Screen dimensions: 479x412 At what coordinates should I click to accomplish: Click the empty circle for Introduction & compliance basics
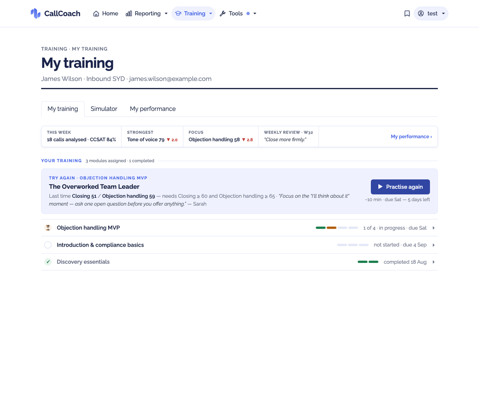click(48, 245)
